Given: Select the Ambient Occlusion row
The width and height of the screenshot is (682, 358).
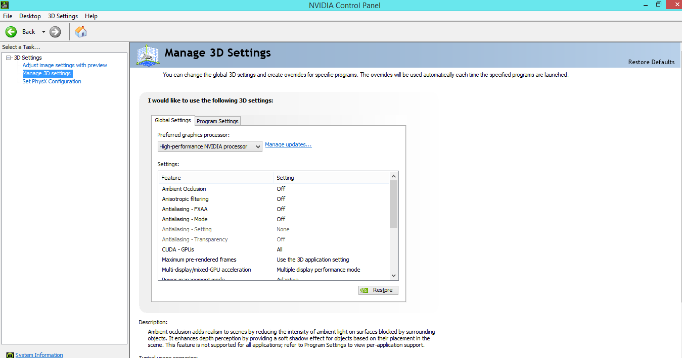Looking at the screenshot, I should 274,189.
